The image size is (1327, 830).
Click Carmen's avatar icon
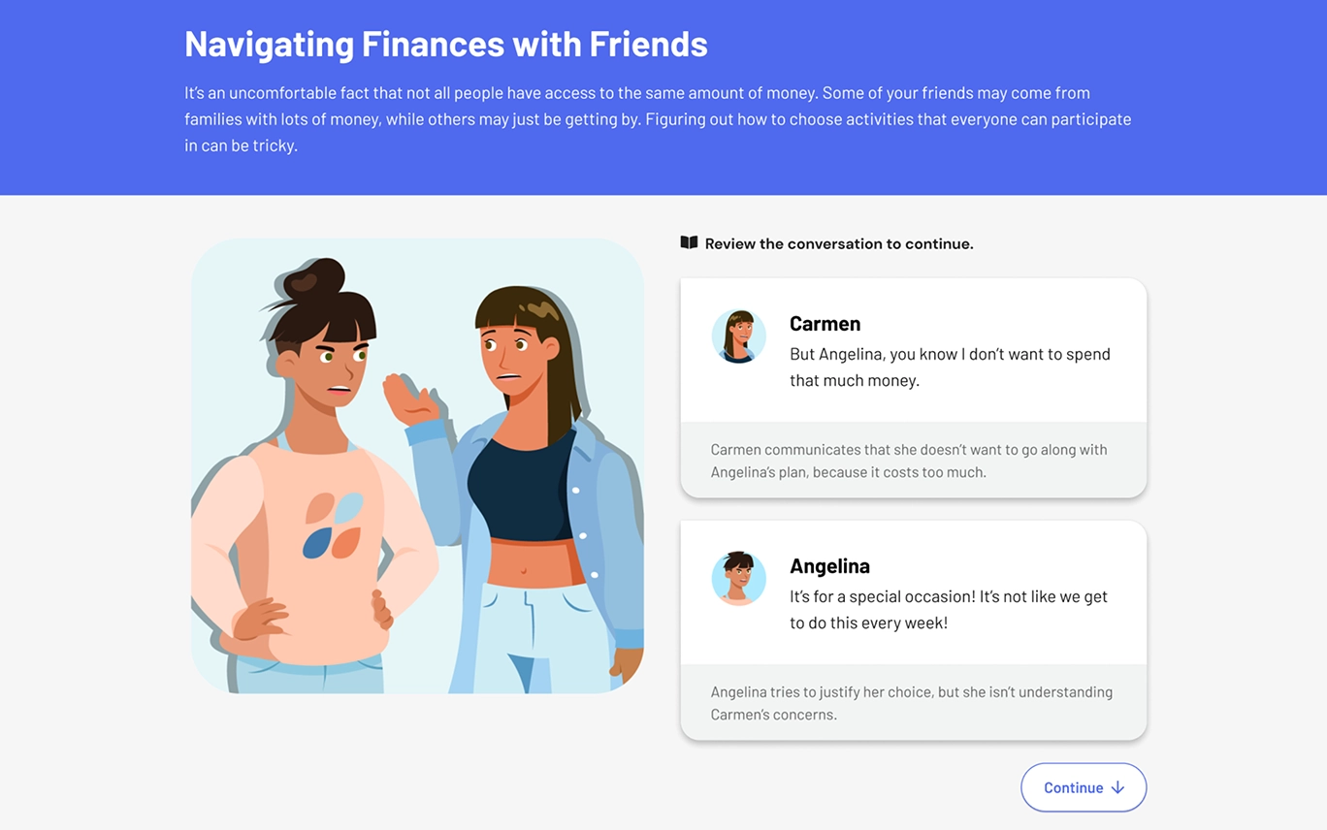[x=739, y=336]
